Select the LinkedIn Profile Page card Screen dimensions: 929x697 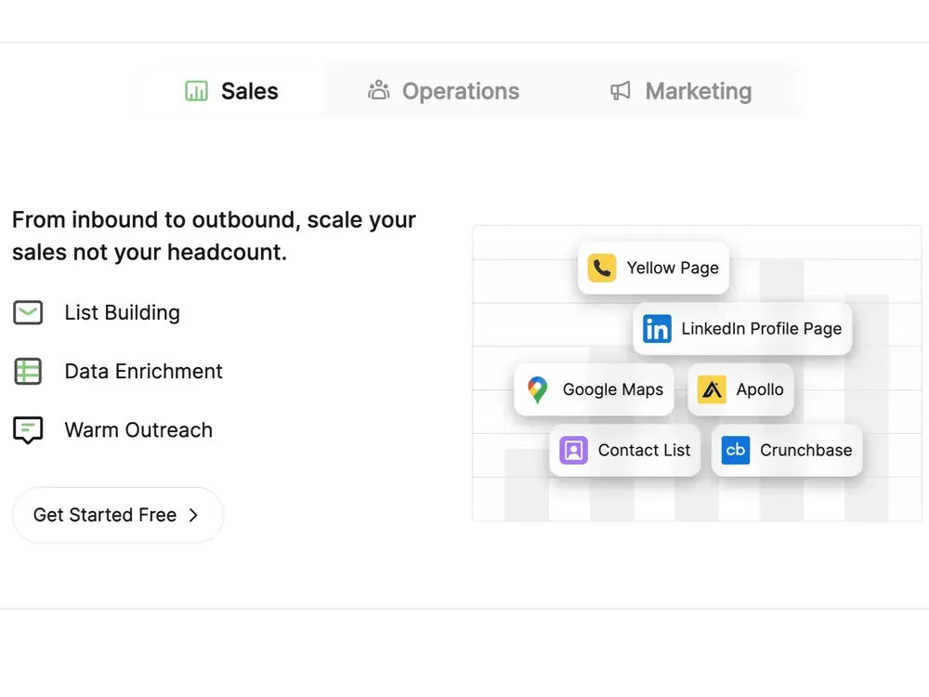click(x=742, y=328)
